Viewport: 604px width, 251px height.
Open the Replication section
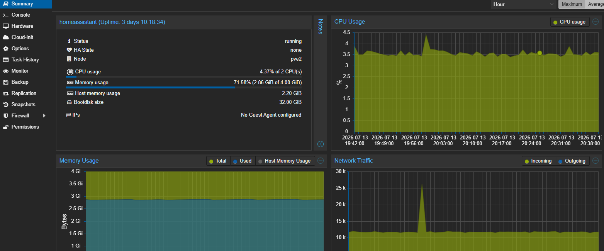[x=25, y=93]
